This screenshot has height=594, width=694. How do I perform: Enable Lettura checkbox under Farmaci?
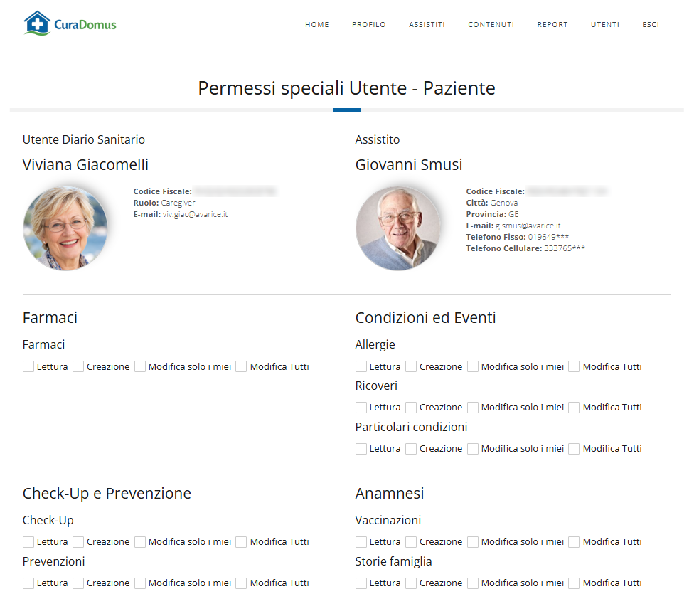coord(28,366)
